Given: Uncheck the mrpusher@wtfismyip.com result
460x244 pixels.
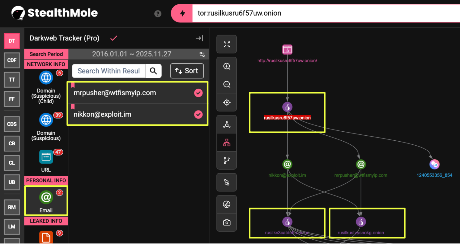Looking at the screenshot, I should [x=198, y=93].
